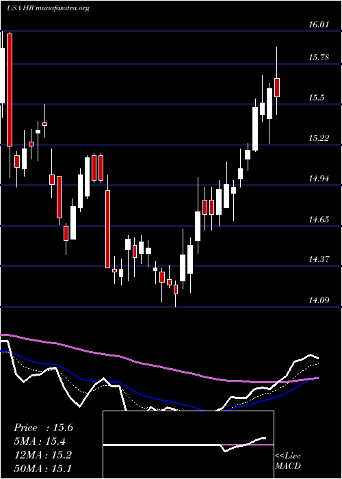
Task: Click the last red candle at chart right
Action: (x=277, y=88)
